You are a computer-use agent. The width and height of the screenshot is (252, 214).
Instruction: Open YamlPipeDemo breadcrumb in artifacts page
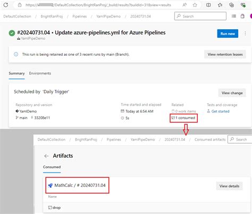(x=142, y=140)
